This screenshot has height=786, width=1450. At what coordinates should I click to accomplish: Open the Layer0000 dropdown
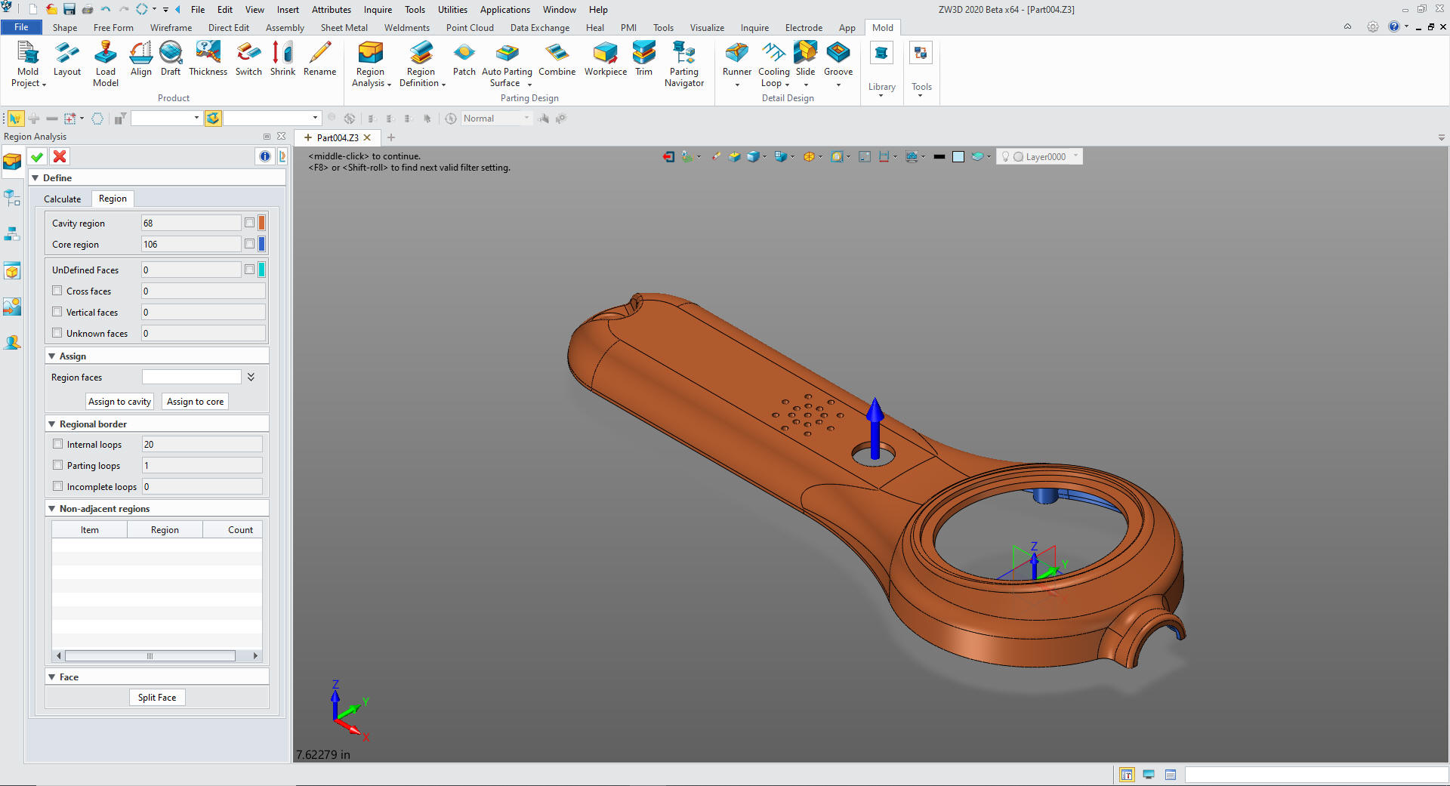(x=1075, y=156)
